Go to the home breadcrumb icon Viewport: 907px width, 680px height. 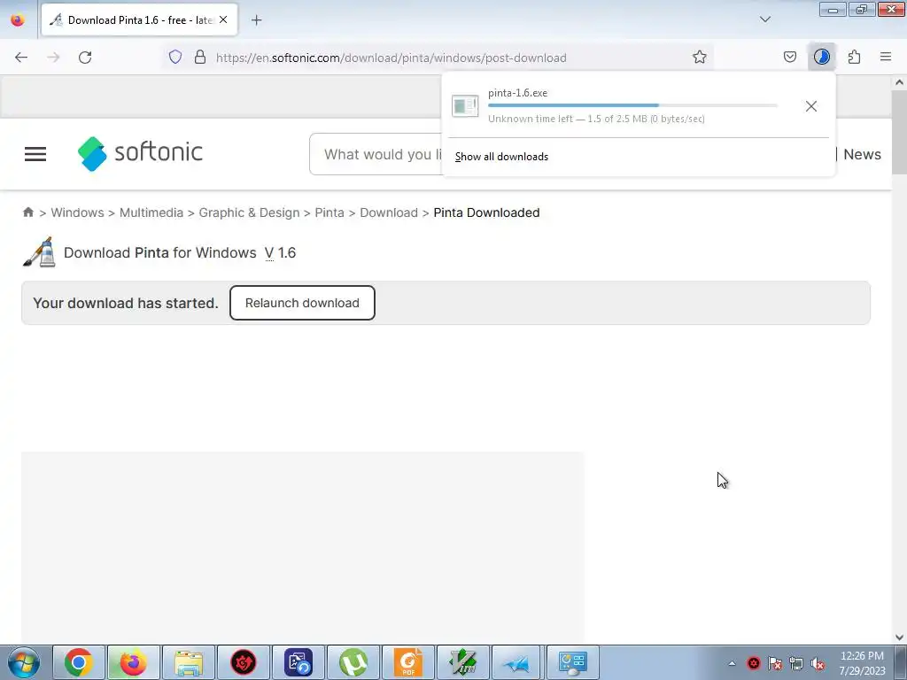pos(28,212)
